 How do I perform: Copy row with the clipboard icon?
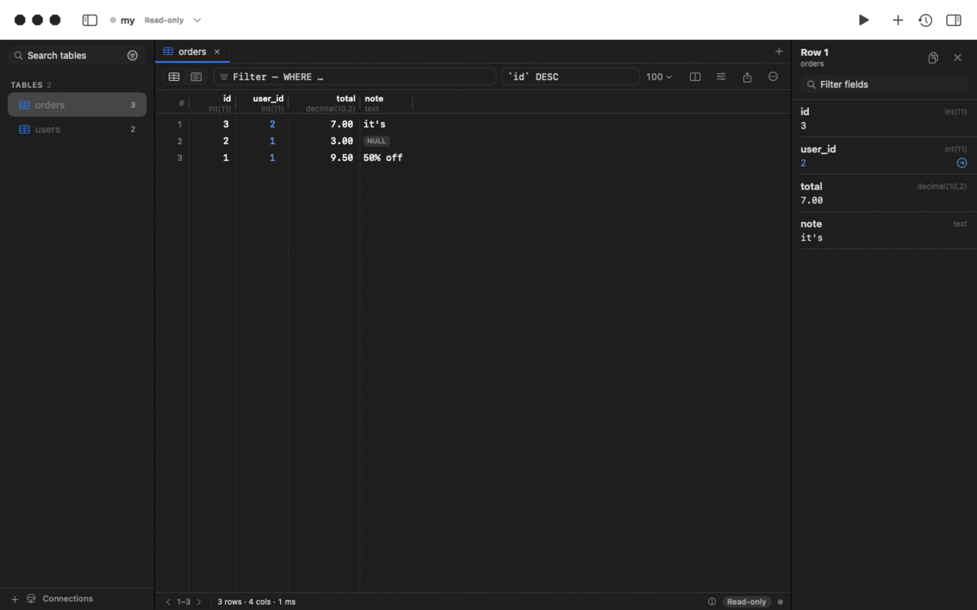[x=933, y=58]
